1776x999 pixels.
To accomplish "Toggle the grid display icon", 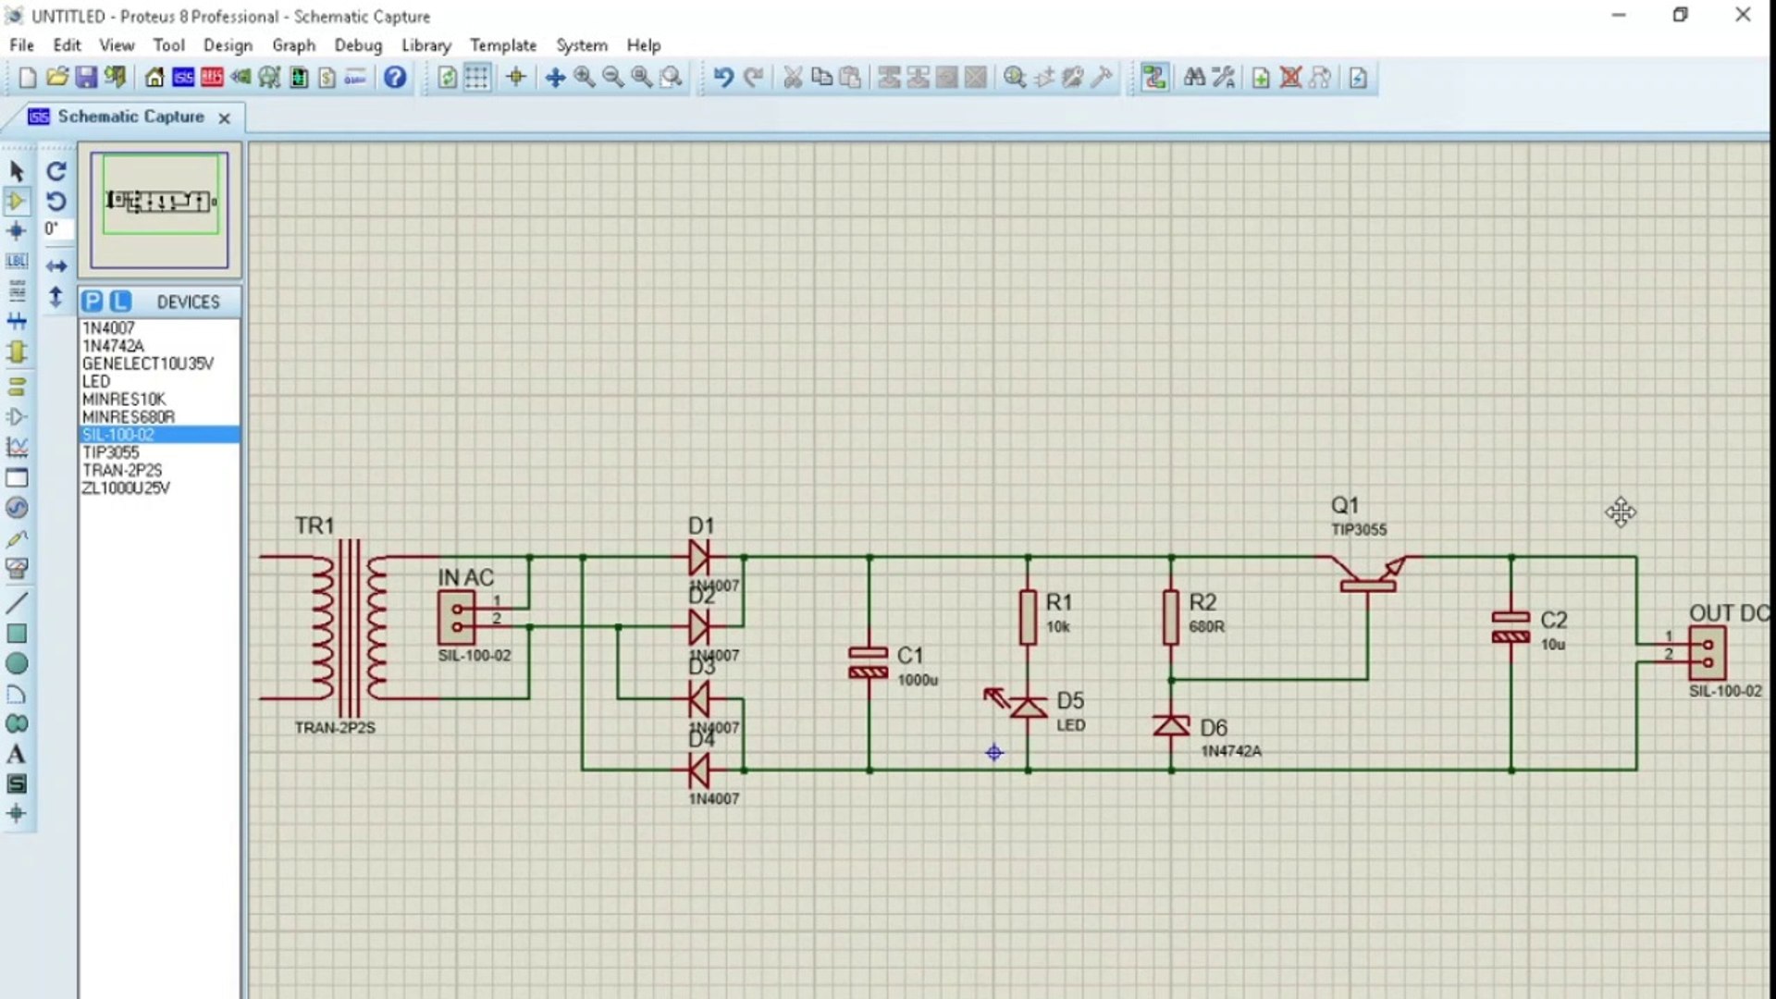I will [475, 78].
